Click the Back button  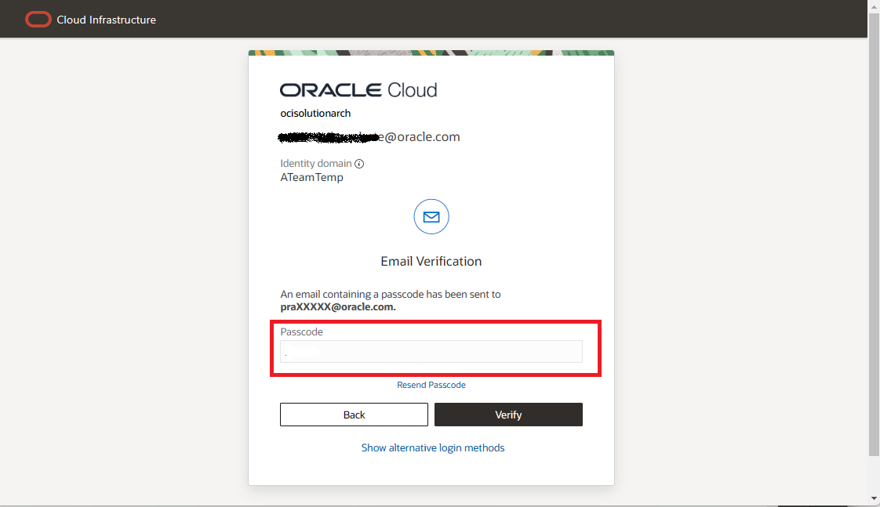(x=355, y=415)
